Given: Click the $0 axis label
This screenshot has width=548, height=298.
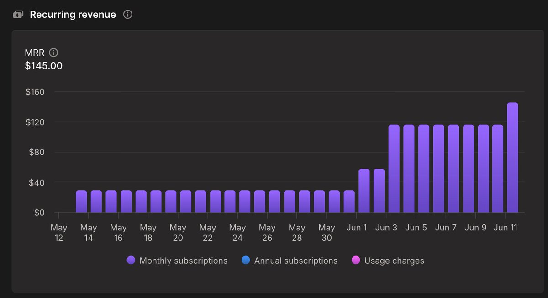Looking at the screenshot, I should [39, 213].
